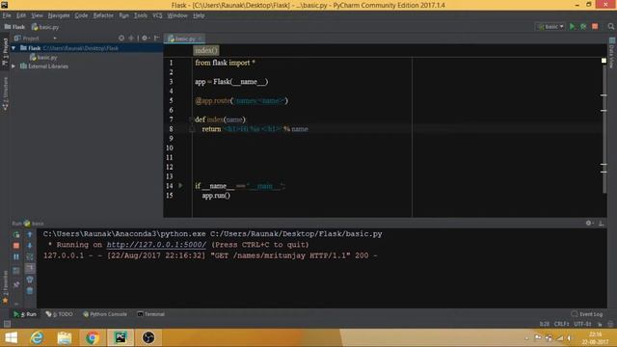
Task: Run the basic configuration with the green play icon
Action: tap(572, 26)
